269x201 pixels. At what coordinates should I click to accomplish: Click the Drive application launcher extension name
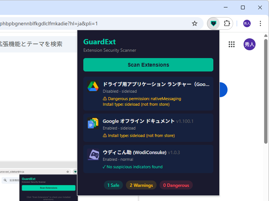[x=156, y=84]
